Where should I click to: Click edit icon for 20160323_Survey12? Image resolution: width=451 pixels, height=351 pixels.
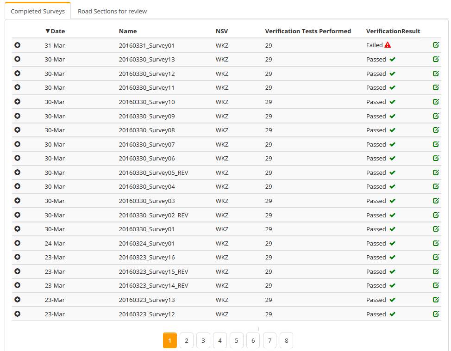point(436,314)
